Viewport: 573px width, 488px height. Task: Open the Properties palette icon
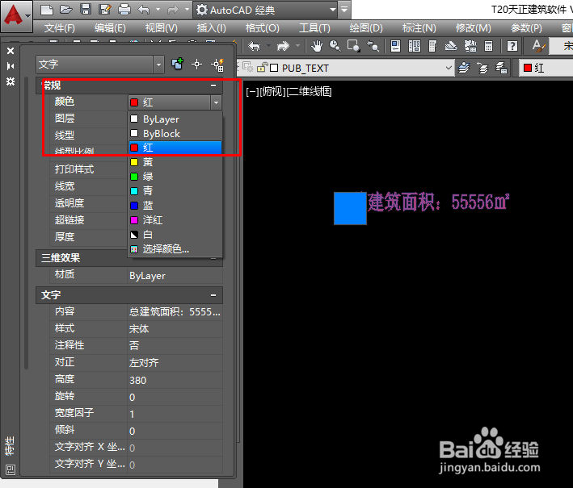[x=395, y=46]
